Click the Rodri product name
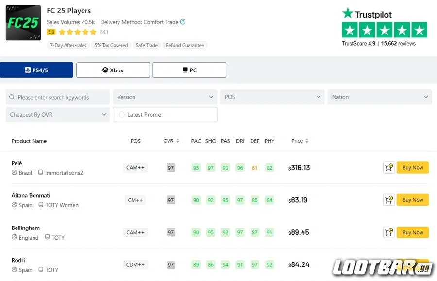This screenshot has width=437, height=281. 18,260
